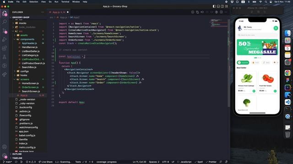
Task: Open the Explorer Views and More Actions ellipsis
Action: click(43, 12)
